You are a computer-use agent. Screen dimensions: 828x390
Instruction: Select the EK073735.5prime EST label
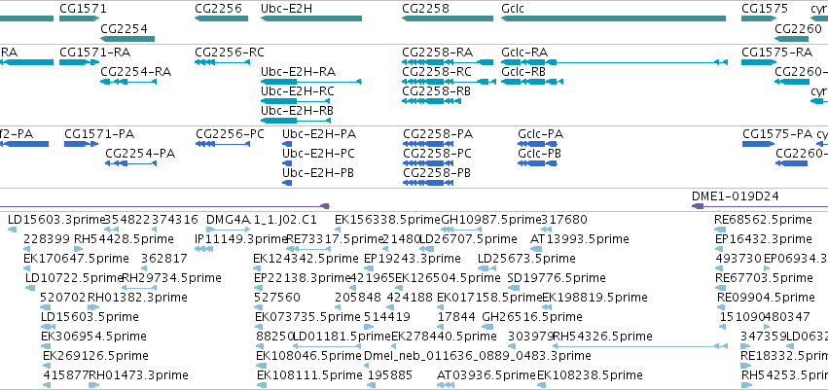tap(307, 317)
